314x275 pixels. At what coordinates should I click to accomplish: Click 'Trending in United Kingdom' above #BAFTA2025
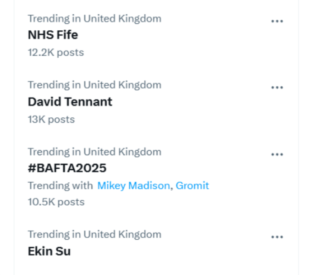(x=94, y=152)
